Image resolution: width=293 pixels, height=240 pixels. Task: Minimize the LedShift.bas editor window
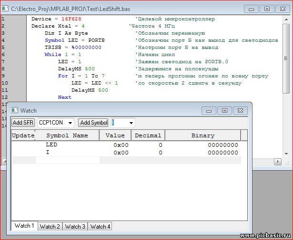[x=252, y=9]
